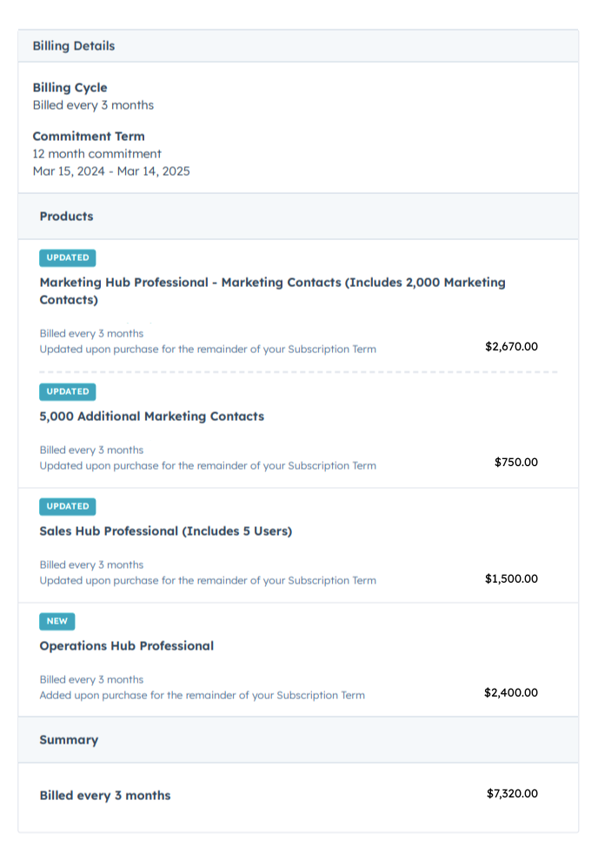Viewport: 598px width, 867px height.
Task: Click the UPDATED badge above 5,000 Additional Contacts
Action: [x=68, y=391]
